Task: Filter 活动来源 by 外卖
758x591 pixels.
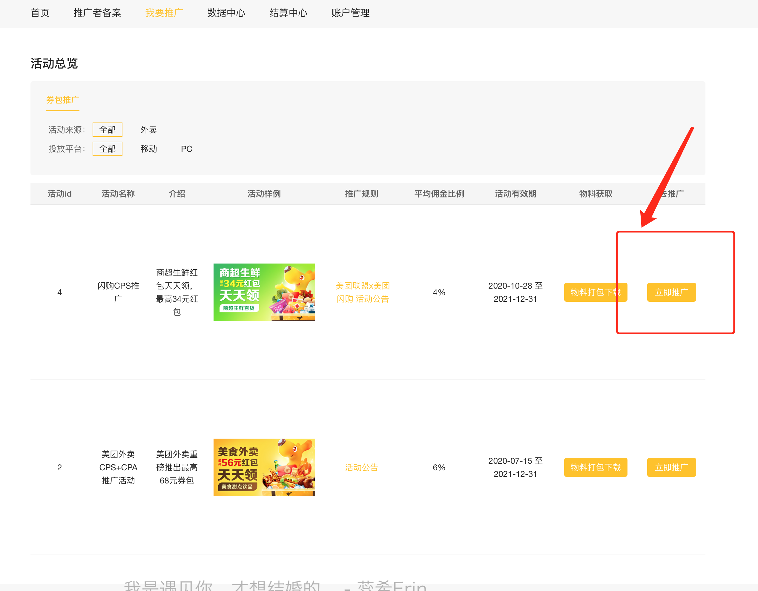Action: click(x=148, y=130)
